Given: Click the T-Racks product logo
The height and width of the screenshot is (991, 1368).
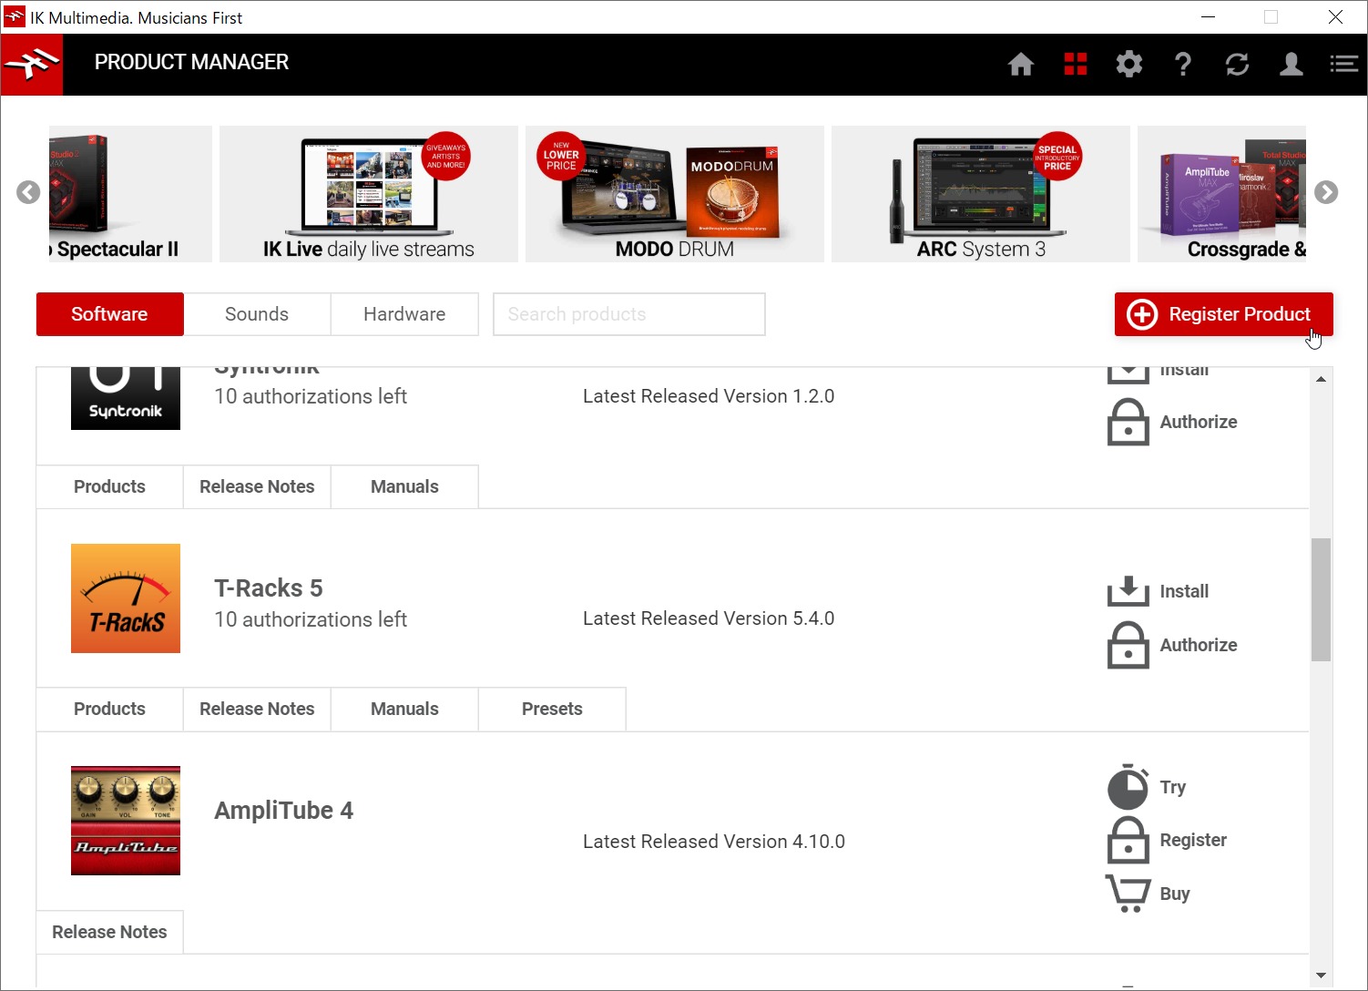Looking at the screenshot, I should [126, 598].
